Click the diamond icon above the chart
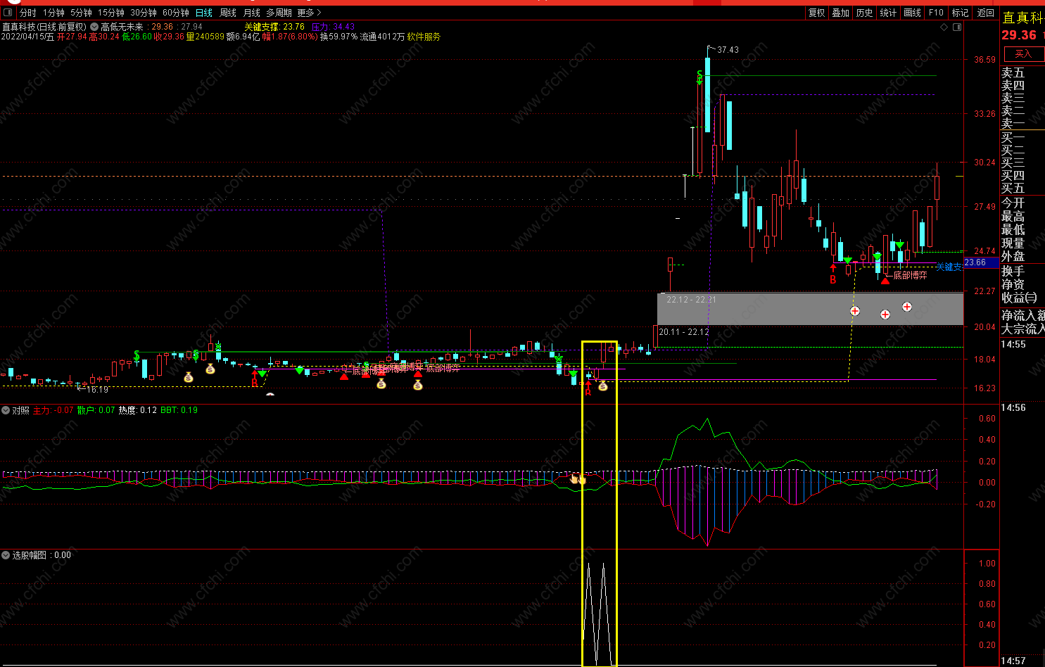Screen dimensions: 1045x667 tap(944, 27)
